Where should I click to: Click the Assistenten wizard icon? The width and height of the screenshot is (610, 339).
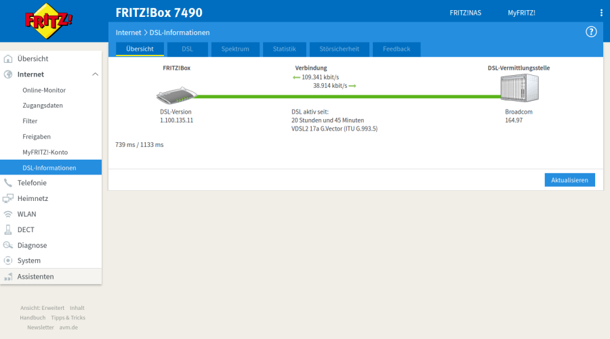pyautogui.click(x=8, y=277)
